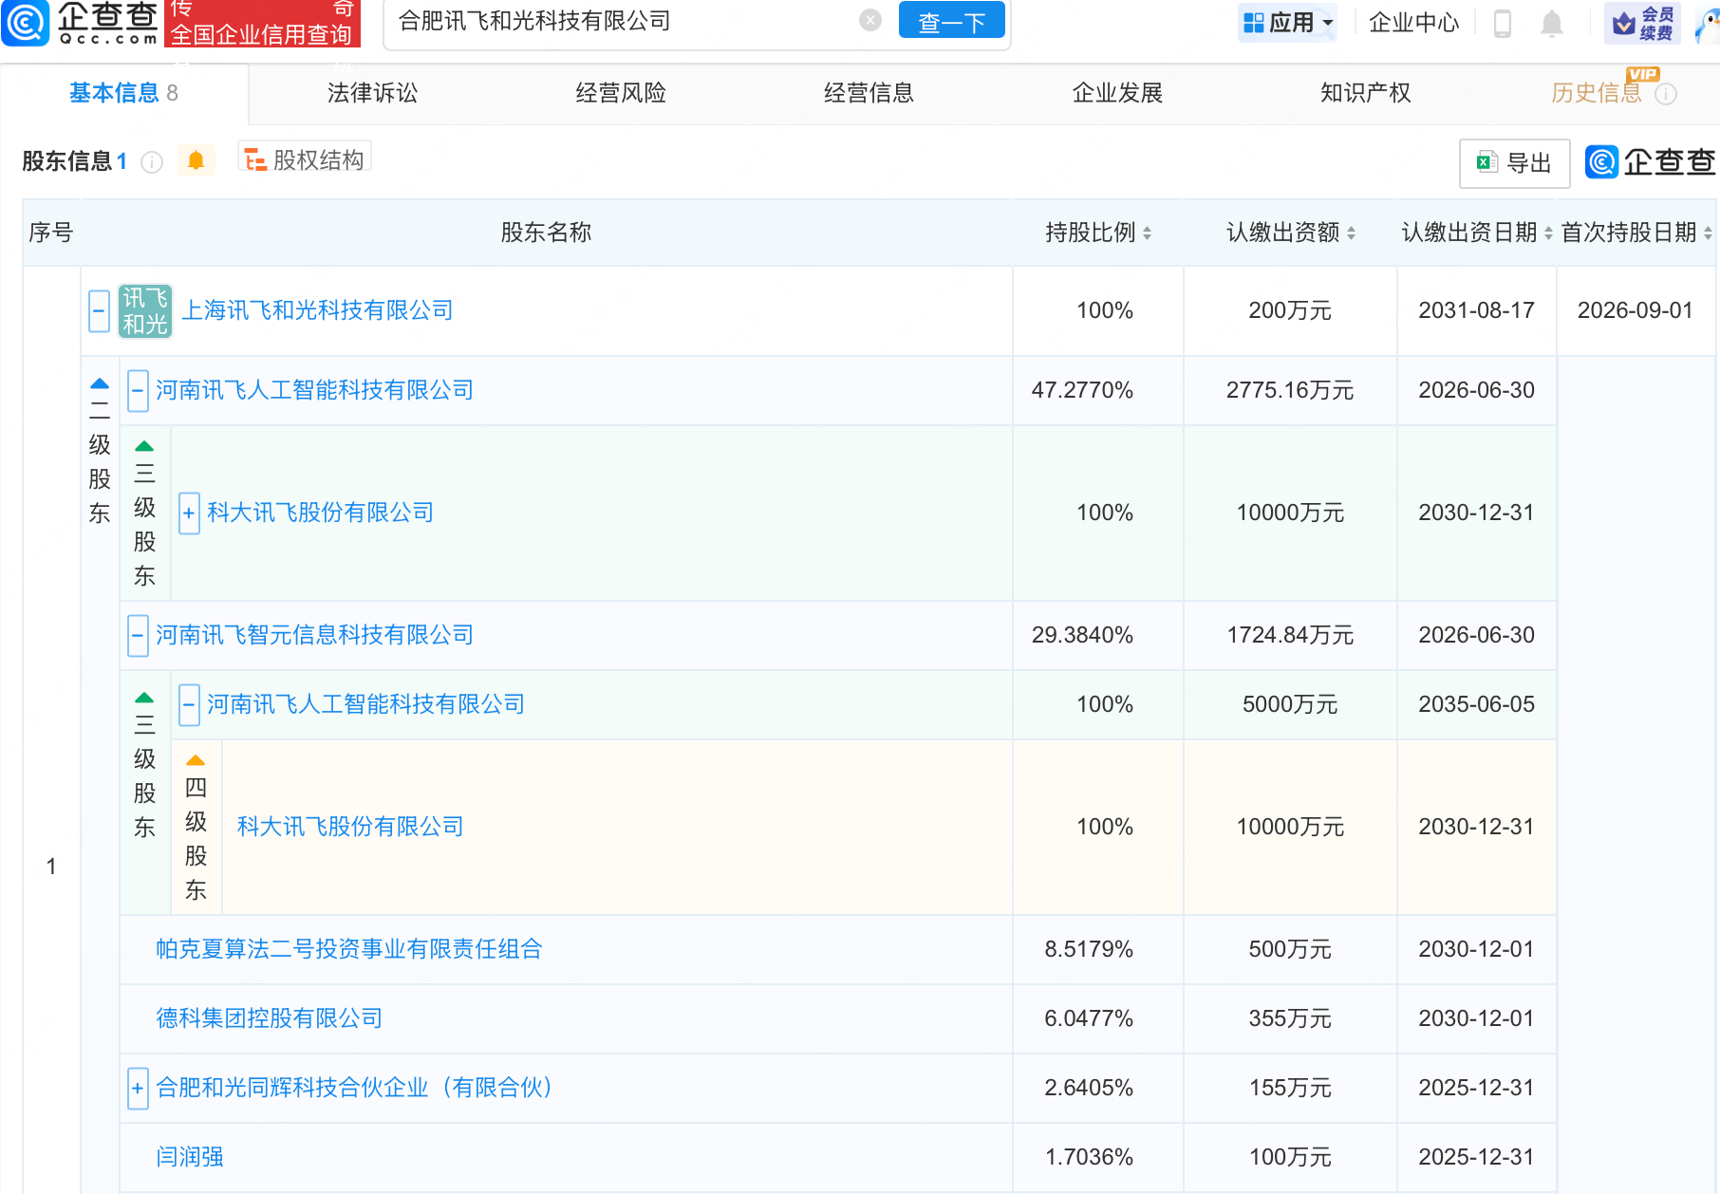Click the 查一下 search button
The image size is (1720, 1194).
coord(951,21)
